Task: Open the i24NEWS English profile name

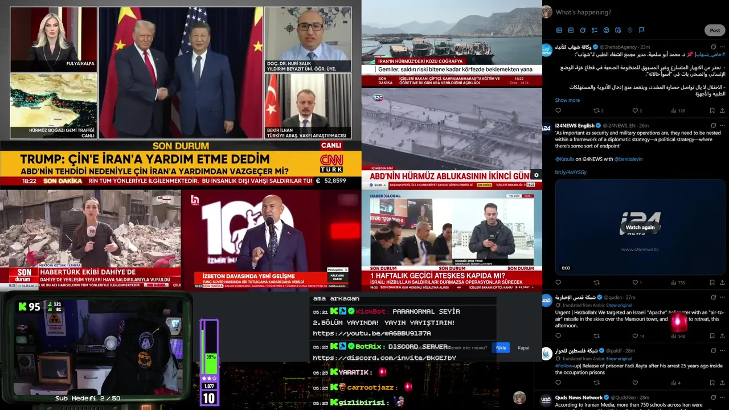Action: 575,125
